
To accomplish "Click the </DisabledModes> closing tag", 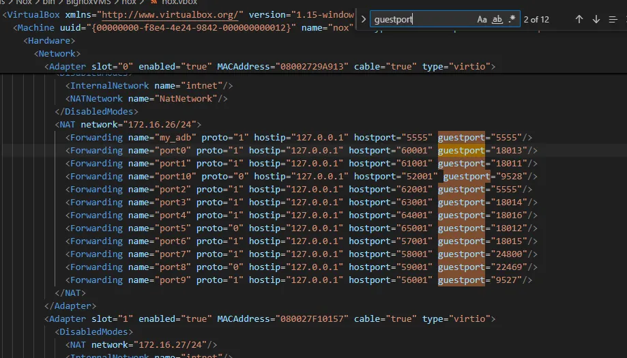I will pyautogui.click(x=96, y=111).
